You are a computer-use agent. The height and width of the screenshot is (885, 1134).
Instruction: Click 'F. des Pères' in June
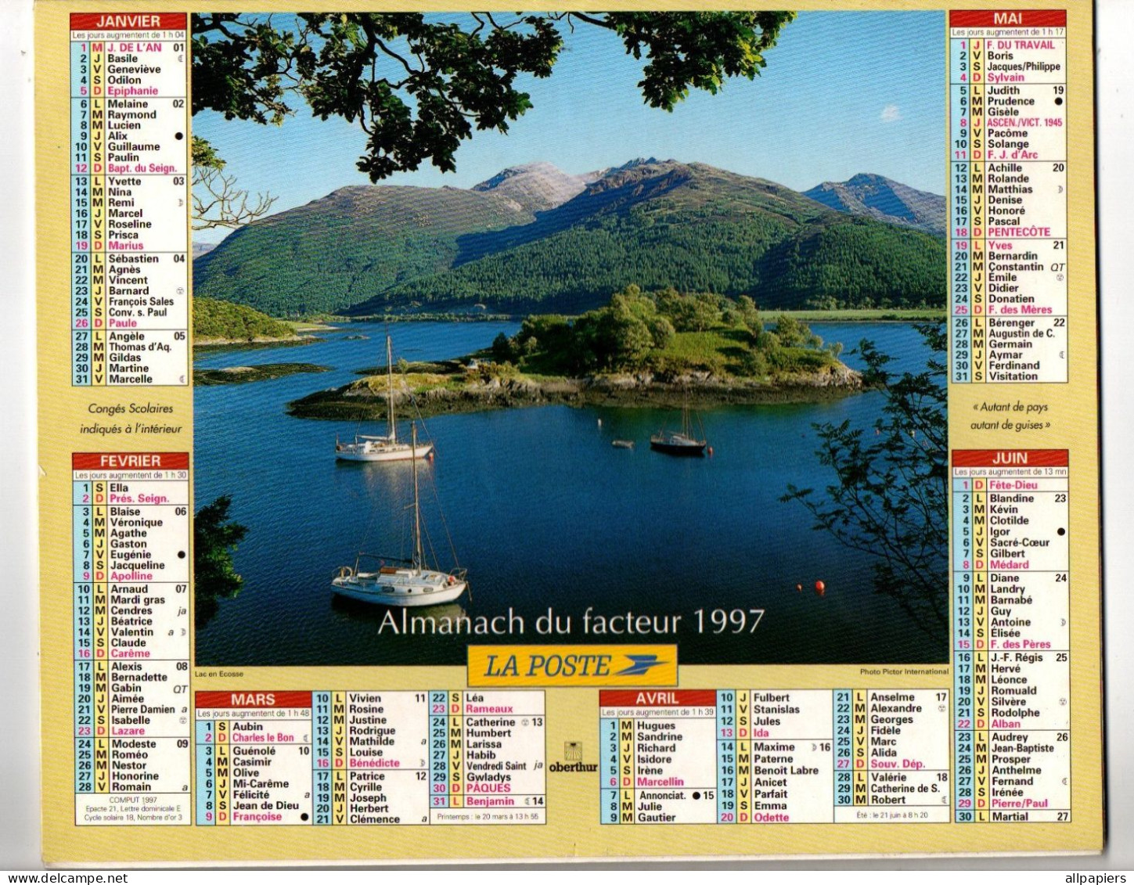[1020, 645]
